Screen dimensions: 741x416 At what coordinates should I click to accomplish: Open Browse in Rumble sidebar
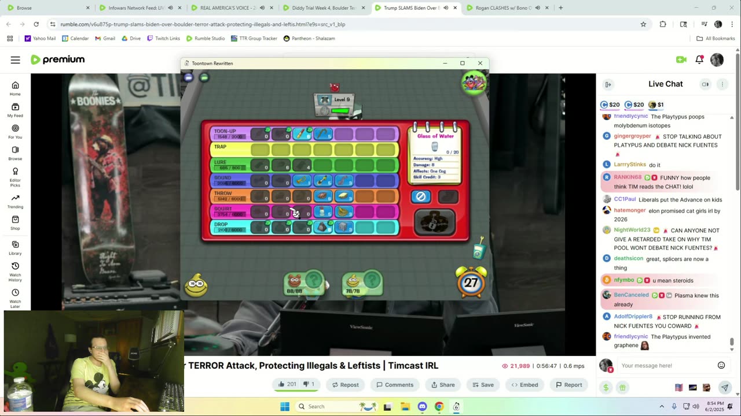pos(15,153)
